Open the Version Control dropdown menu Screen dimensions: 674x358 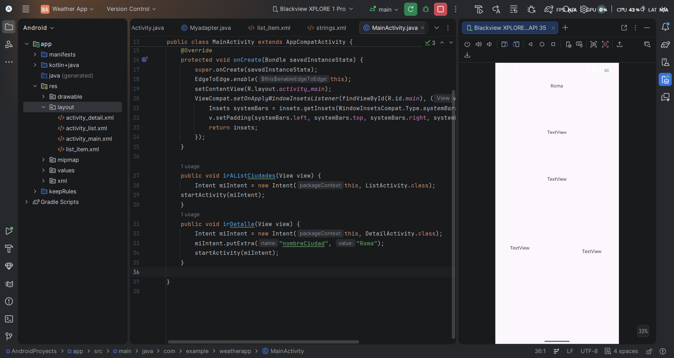click(x=131, y=9)
